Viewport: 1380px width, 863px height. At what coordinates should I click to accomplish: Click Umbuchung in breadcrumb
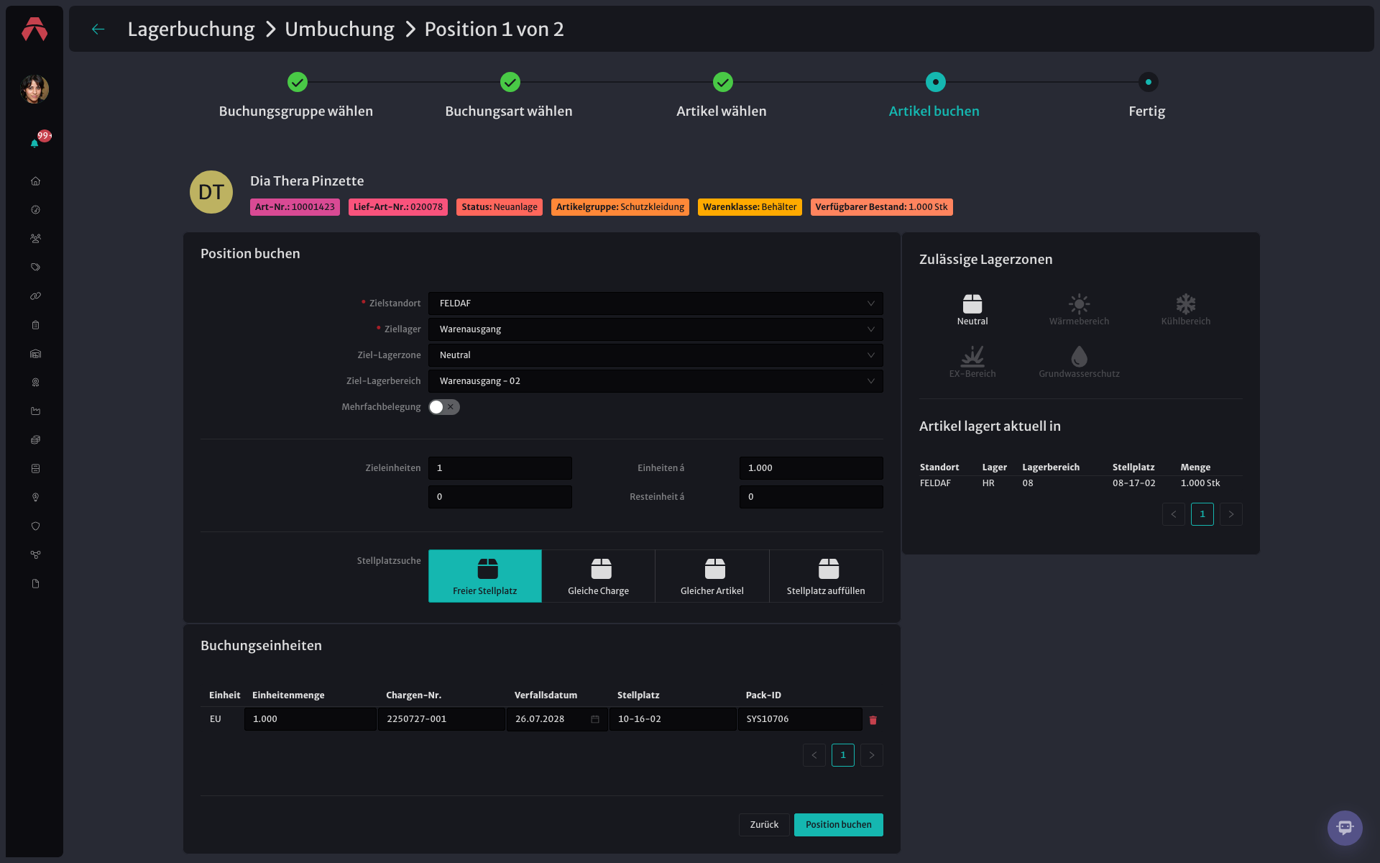(339, 29)
